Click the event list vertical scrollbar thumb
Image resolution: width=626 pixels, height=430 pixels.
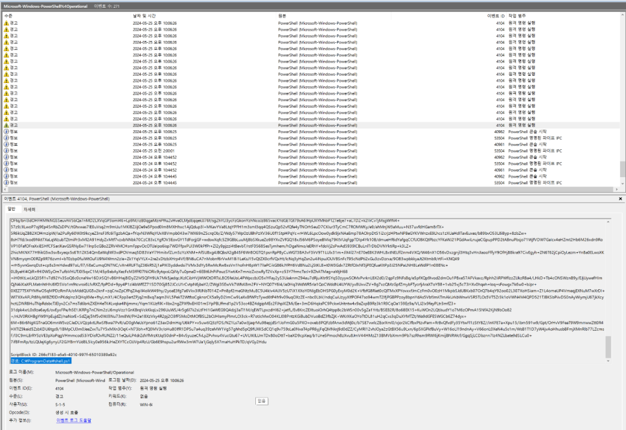(x=622, y=169)
